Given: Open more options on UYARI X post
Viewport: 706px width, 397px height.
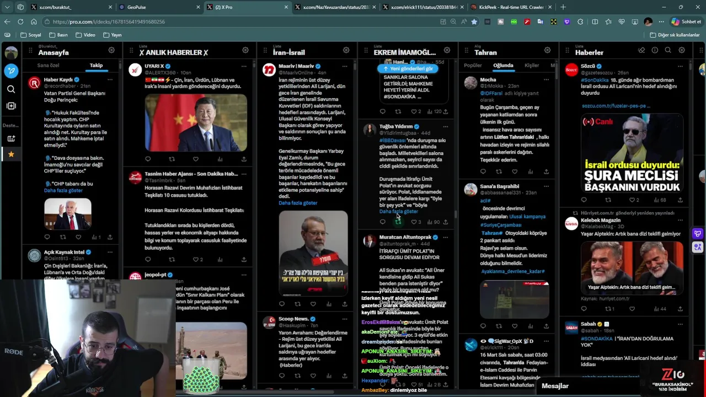Looking at the screenshot, I should (244, 66).
